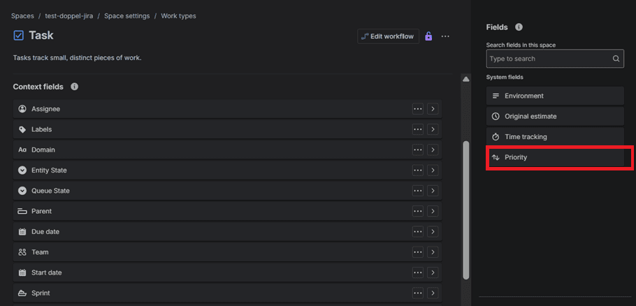Viewport: 636px width, 306px height.
Task: Open the three-dot menu on the Labels row
Action: click(x=418, y=129)
